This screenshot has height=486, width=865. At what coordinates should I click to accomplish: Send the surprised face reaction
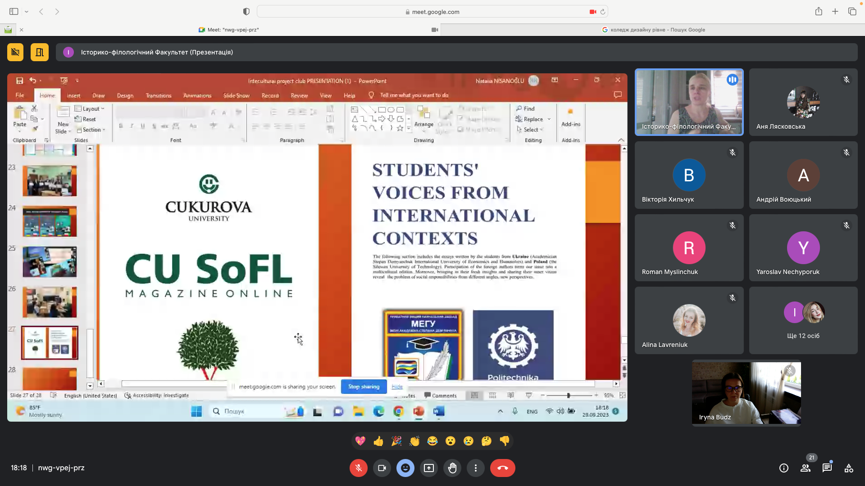click(451, 441)
